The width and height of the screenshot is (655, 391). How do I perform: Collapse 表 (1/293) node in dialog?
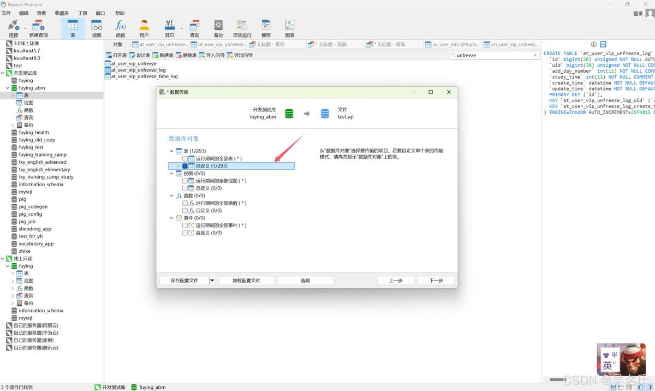(x=171, y=151)
